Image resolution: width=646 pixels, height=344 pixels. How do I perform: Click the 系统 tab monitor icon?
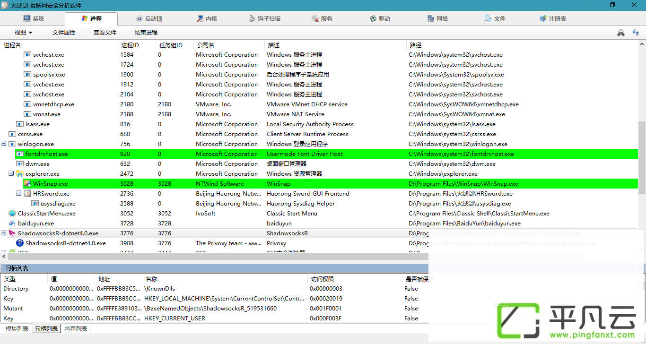27,18
